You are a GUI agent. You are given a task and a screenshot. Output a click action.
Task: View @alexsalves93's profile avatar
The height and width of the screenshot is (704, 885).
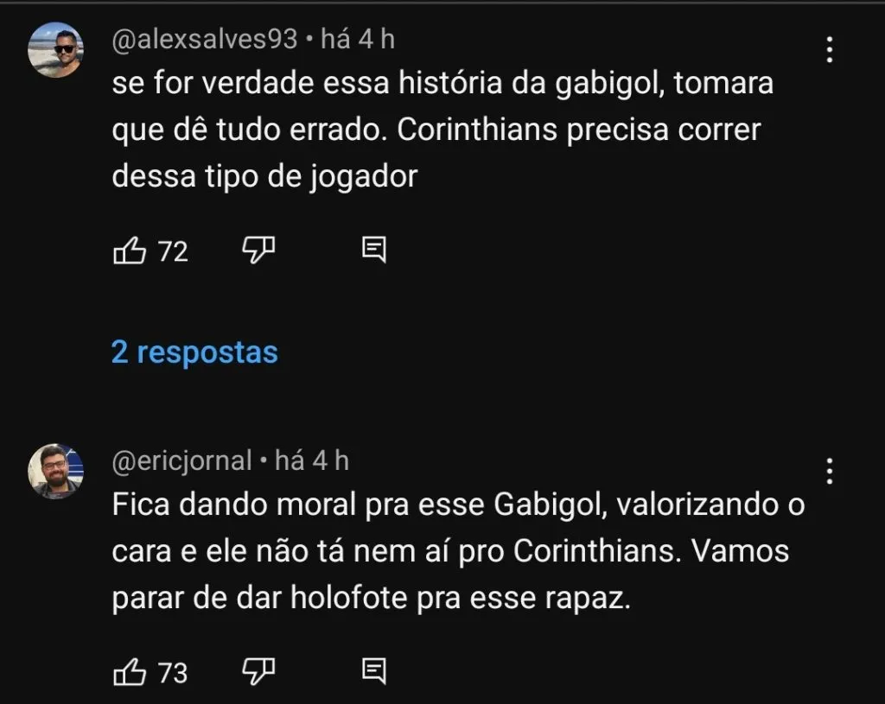pos(55,49)
